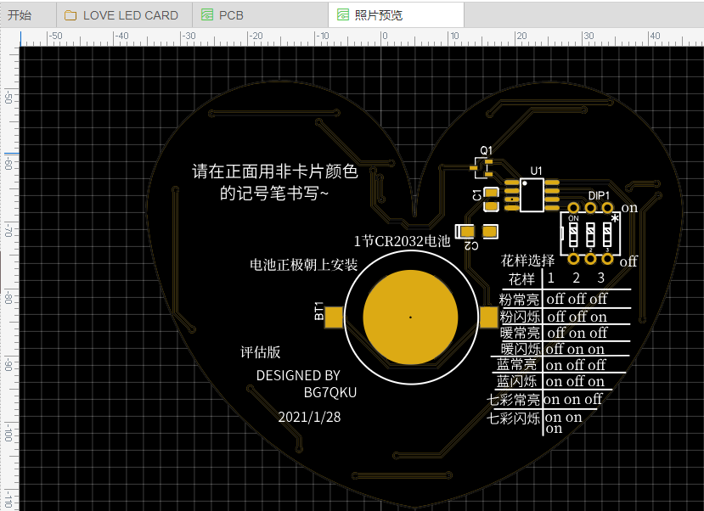The width and height of the screenshot is (704, 511).
Task: Switch to the PCB tab
Action: point(231,15)
